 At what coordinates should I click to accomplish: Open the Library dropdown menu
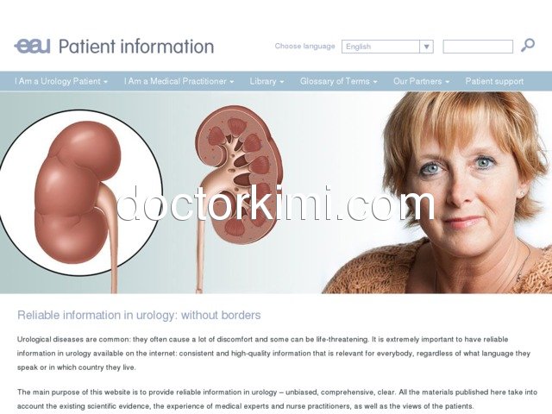267,81
